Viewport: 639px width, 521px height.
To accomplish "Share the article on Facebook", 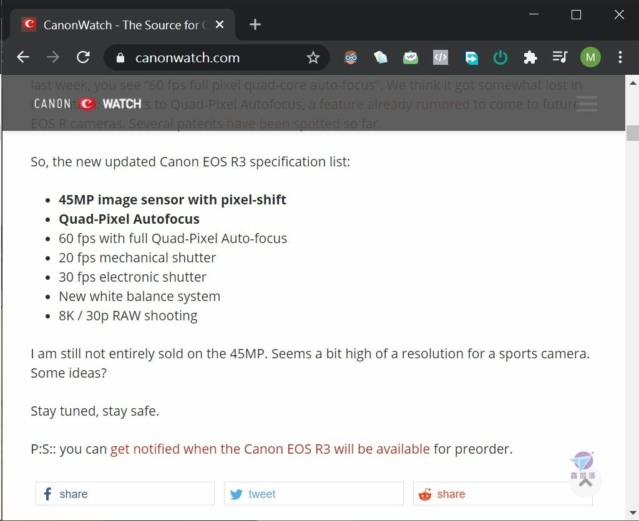I will 125,494.
